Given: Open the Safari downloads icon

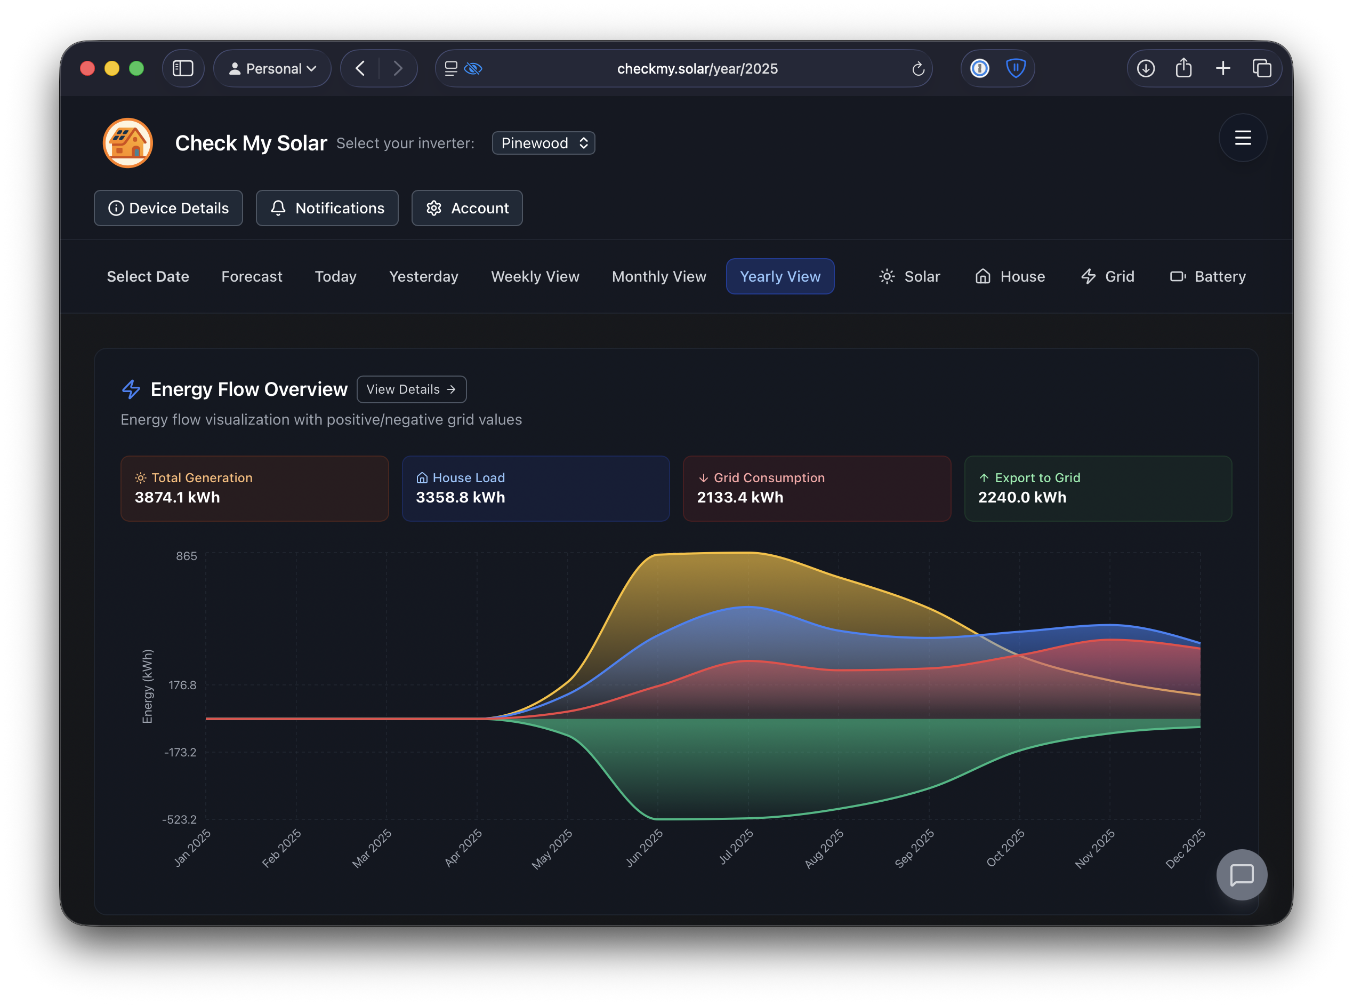Looking at the screenshot, I should click(1145, 68).
